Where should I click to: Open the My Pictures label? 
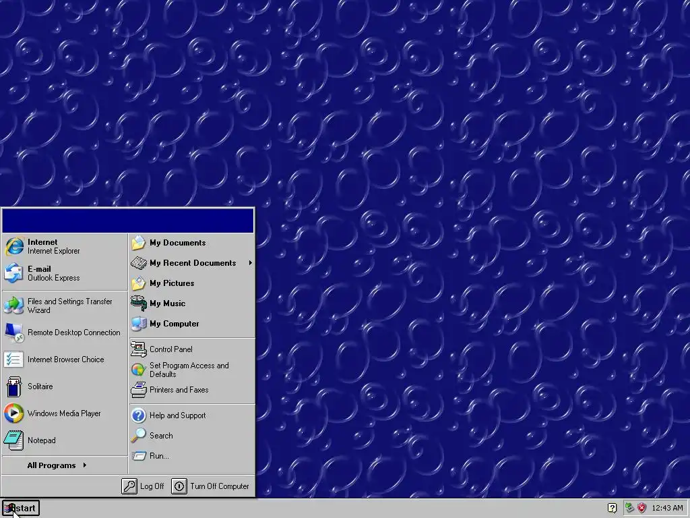pyautogui.click(x=172, y=283)
